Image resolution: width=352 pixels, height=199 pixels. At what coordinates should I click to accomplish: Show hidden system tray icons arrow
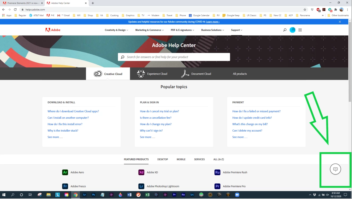310,195
